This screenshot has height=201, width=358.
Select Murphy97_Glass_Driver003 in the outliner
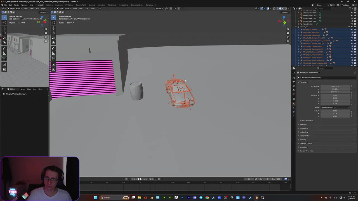[313, 60]
